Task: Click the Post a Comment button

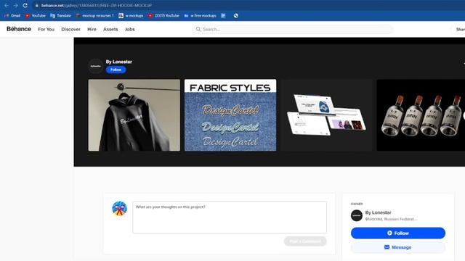Action: pos(305,241)
